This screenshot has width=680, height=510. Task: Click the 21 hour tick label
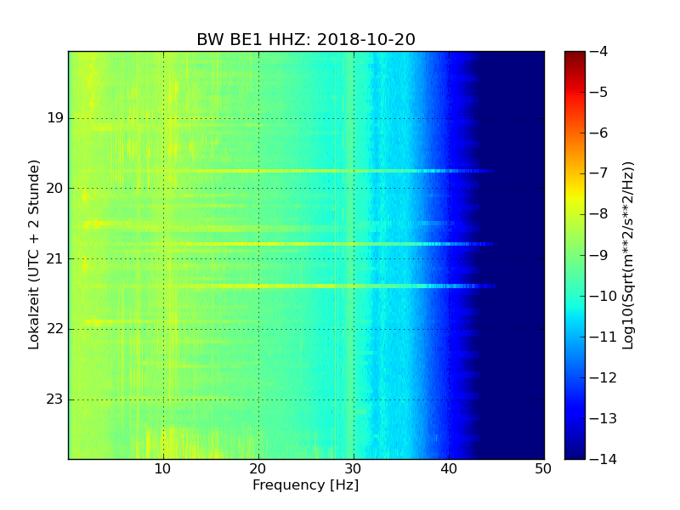55,259
